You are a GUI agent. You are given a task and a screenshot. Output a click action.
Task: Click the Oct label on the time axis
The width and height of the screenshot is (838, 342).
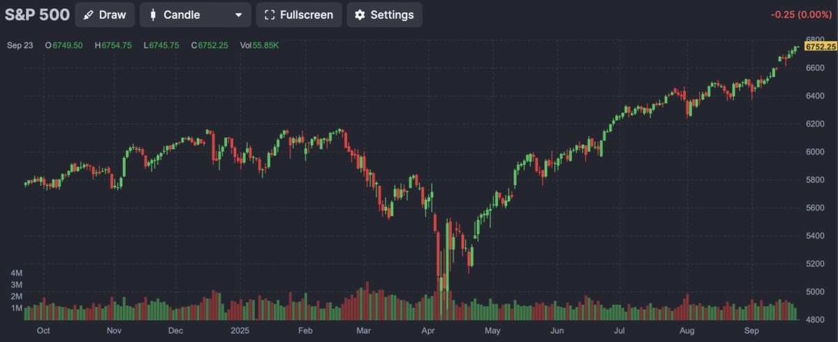(43, 330)
